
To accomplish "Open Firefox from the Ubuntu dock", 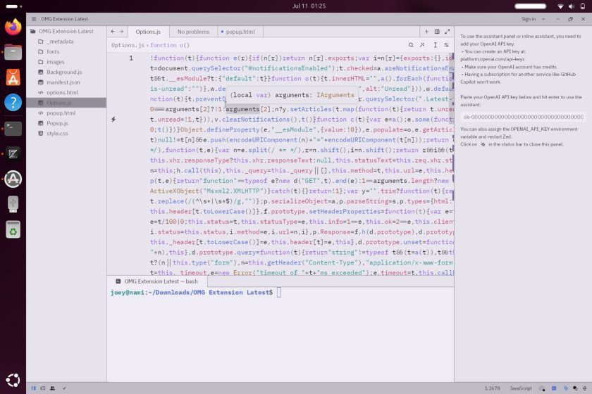I will pos(13,27).
